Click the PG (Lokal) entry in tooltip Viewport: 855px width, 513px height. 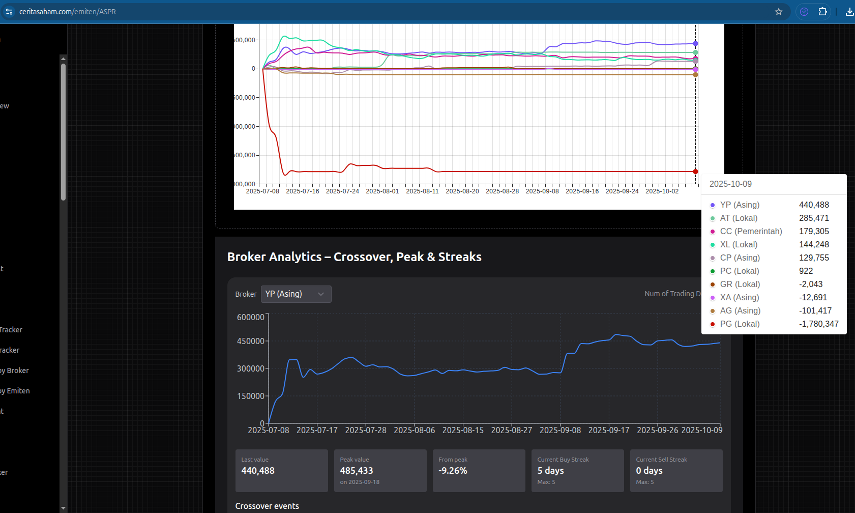coord(740,324)
